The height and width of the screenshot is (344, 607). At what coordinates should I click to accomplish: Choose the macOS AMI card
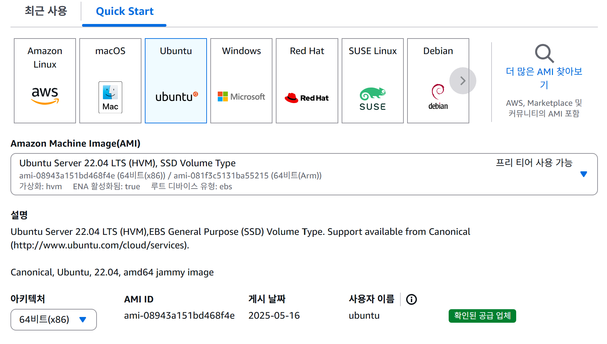point(110,81)
